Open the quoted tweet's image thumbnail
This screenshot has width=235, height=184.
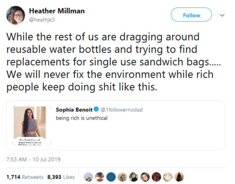pyautogui.click(x=31, y=126)
